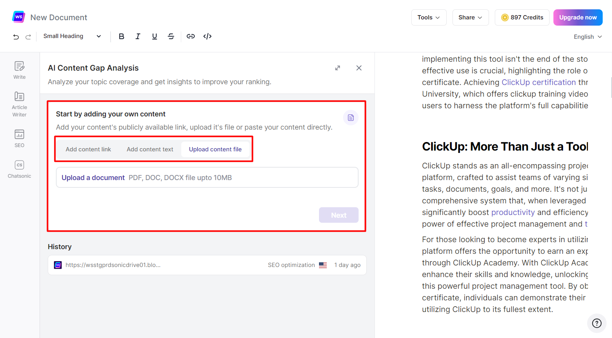This screenshot has height=338, width=612.
Task: Expand the AI Content Gap Analysis panel
Action: (338, 68)
